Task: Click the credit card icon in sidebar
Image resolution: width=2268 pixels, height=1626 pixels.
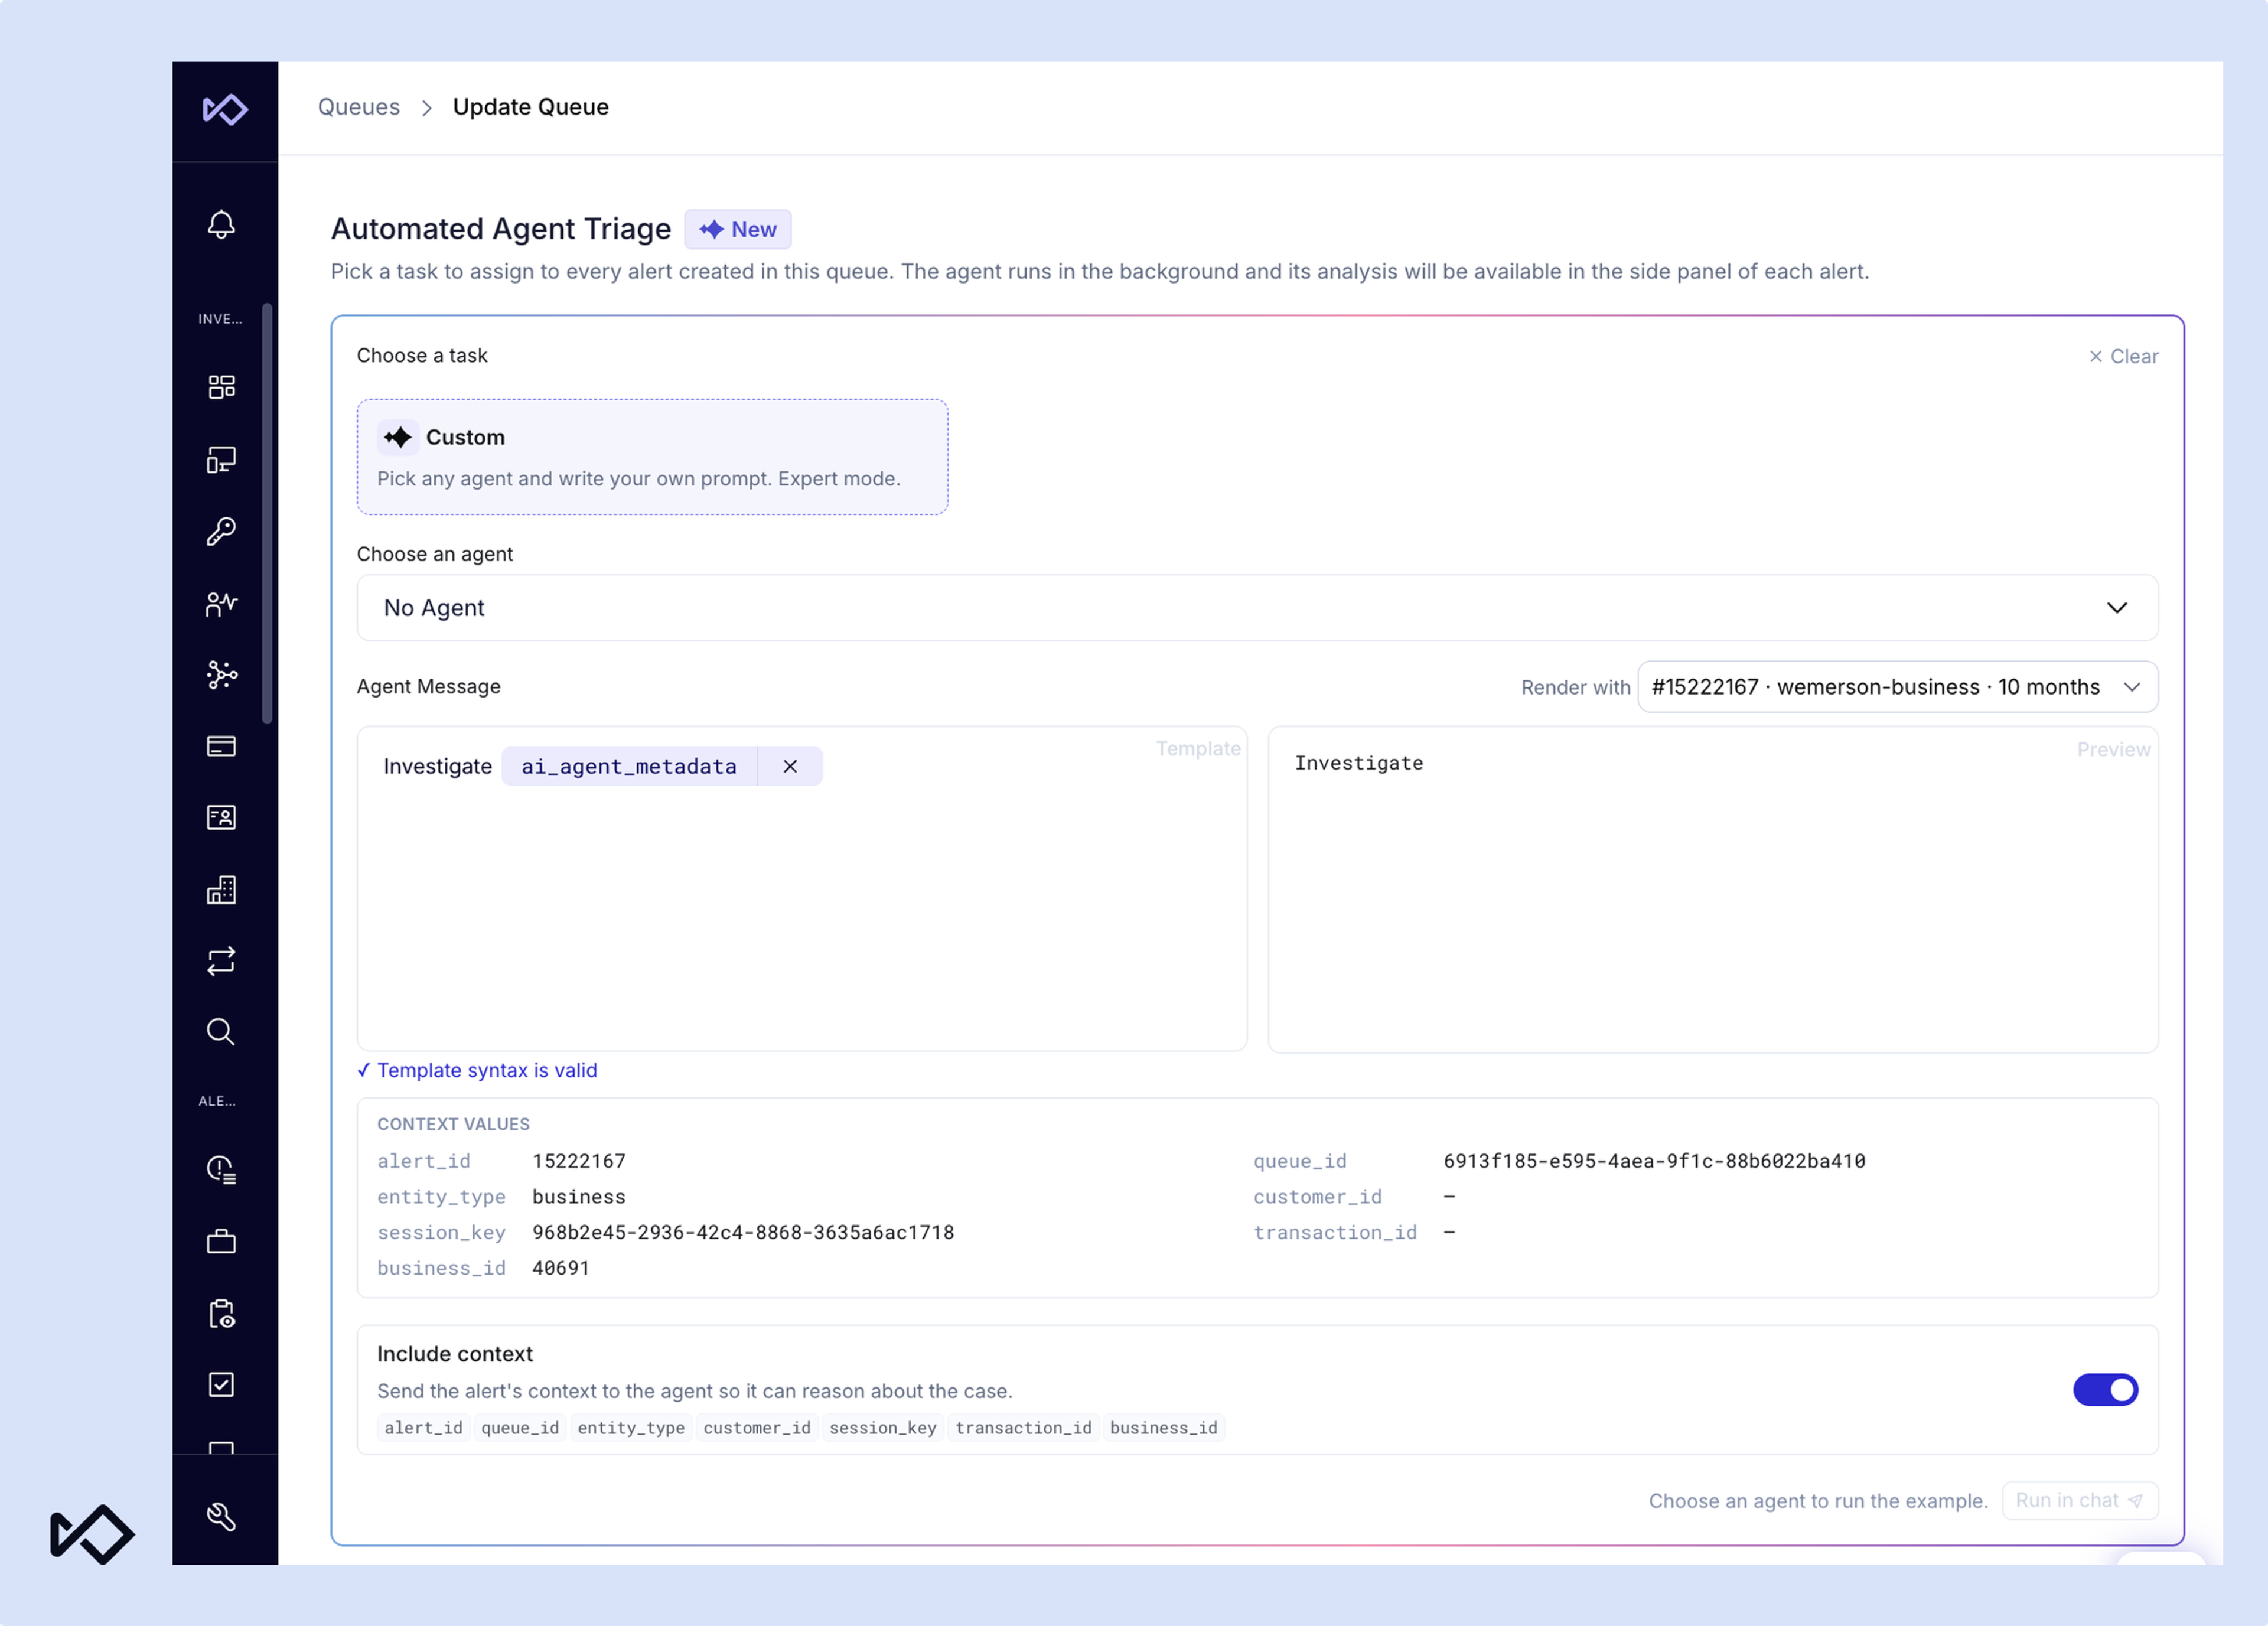Action: (221, 746)
